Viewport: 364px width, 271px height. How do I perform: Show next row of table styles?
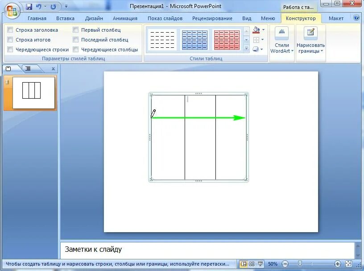(246, 40)
